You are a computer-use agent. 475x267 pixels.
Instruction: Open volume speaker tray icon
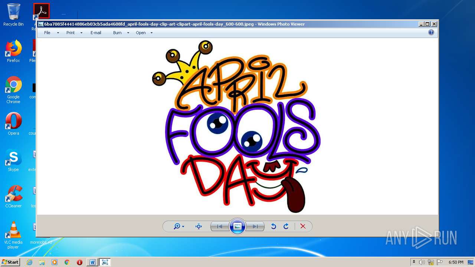tap(422, 262)
